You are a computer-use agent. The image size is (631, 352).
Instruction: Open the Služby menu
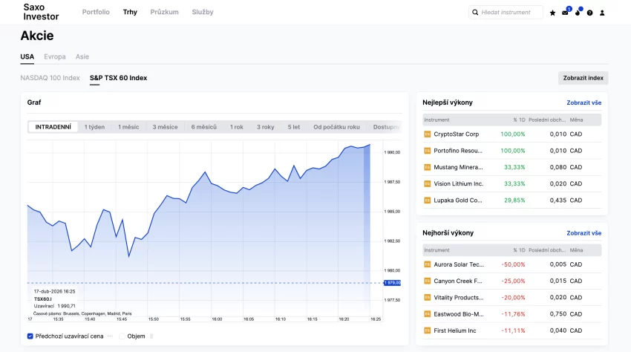click(x=203, y=12)
